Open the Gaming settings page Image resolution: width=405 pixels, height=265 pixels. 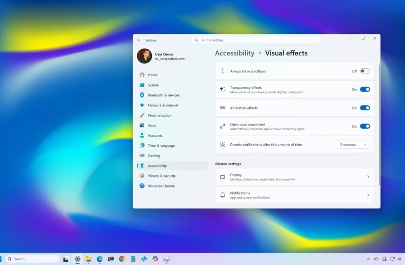172,156
